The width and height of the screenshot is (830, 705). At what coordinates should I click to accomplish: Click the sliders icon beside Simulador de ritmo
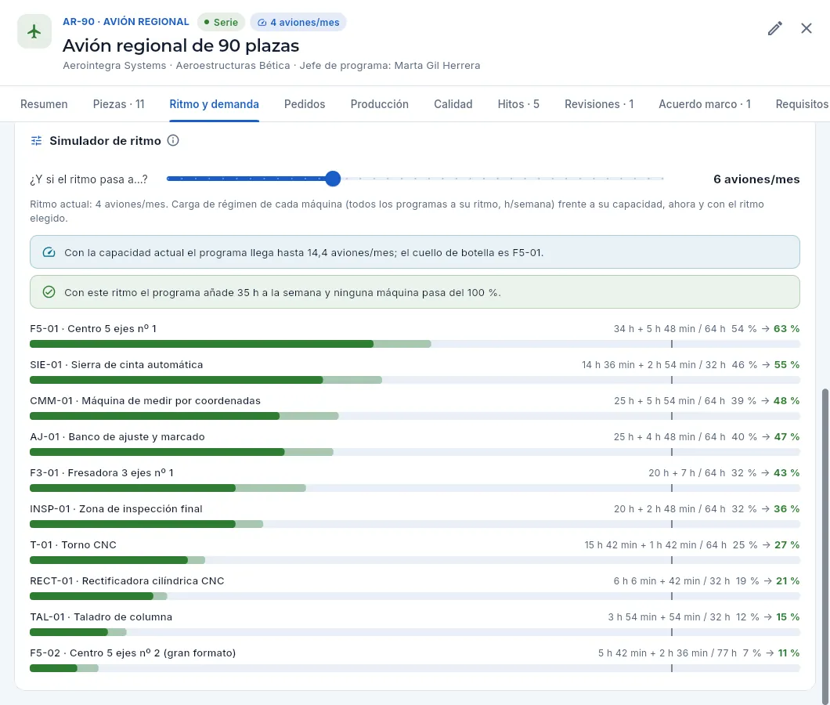pyautogui.click(x=37, y=140)
